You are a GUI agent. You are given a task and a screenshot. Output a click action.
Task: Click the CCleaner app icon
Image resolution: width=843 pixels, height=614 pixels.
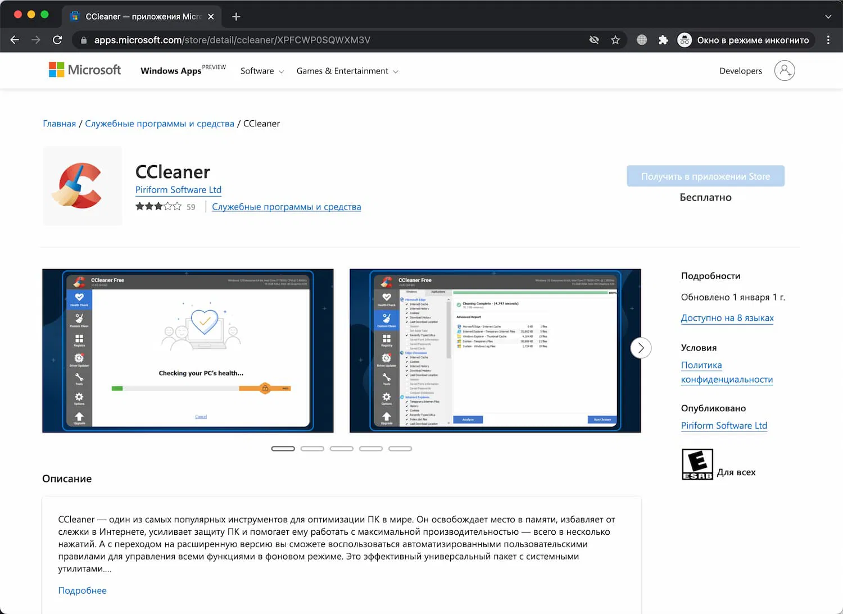(x=82, y=186)
